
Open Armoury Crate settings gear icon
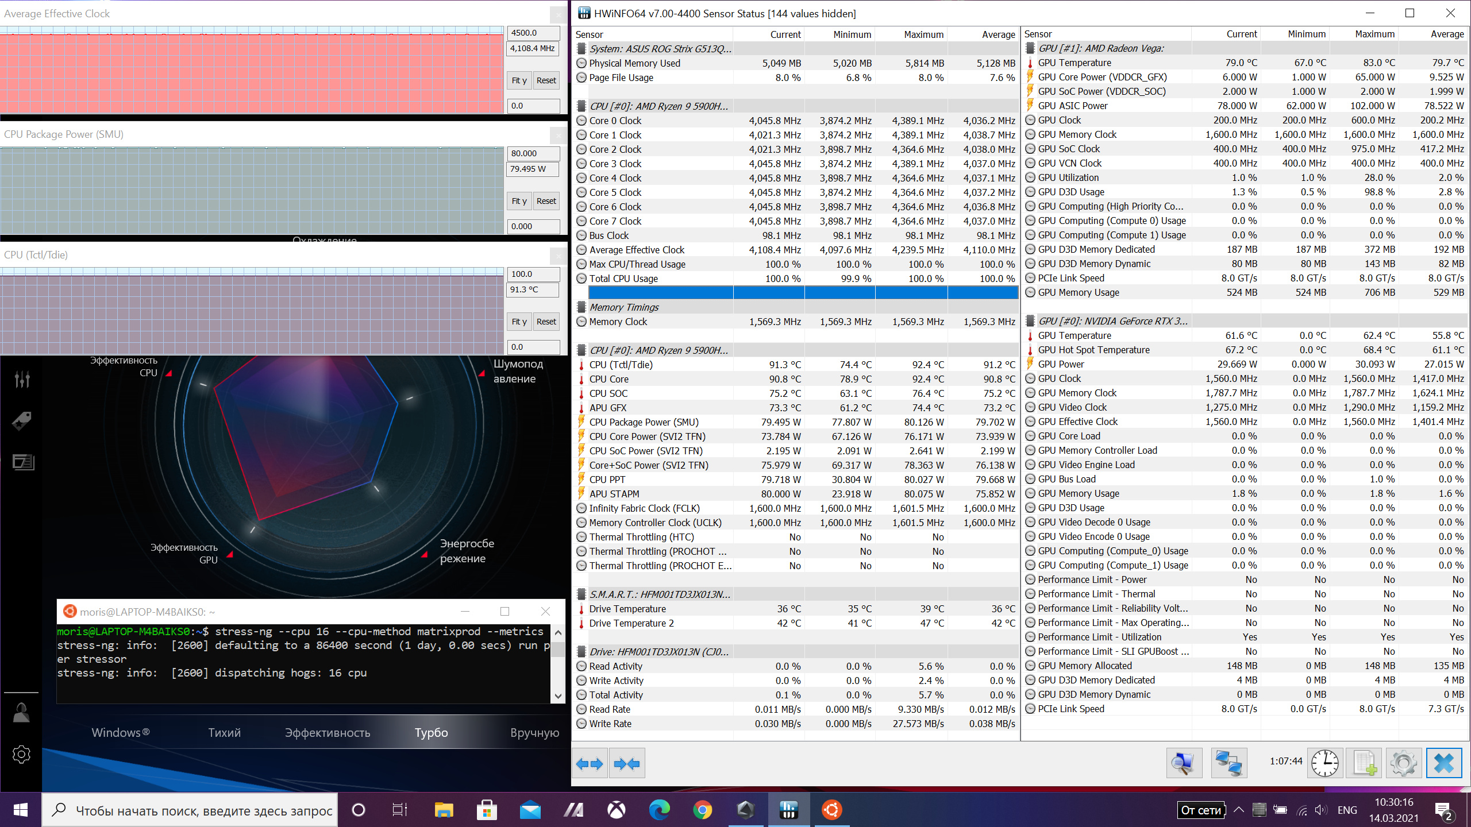point(21,754)
